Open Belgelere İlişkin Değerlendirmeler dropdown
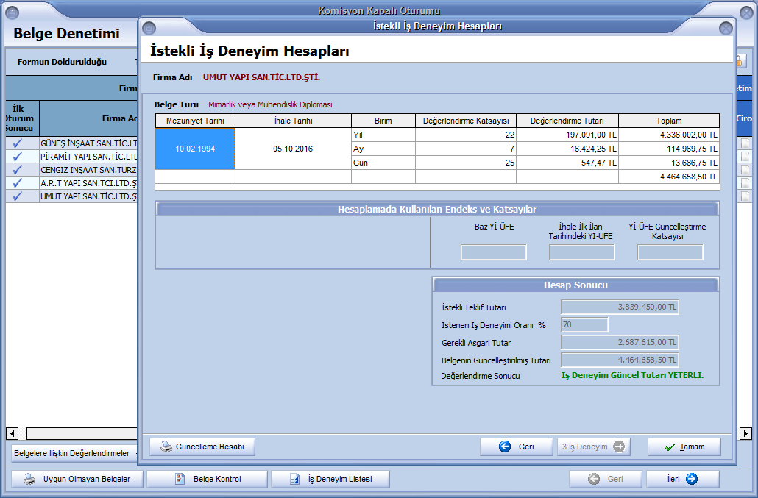Screen dimensions: 758x498 tap(74, 453)
